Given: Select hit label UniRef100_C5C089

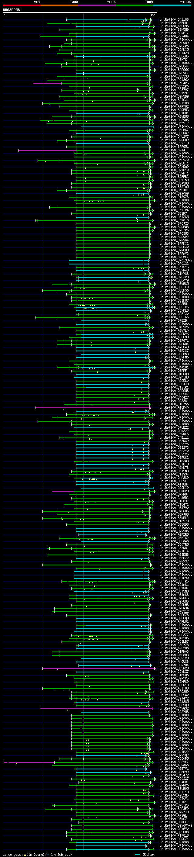Looking at the screenshot, I should pos(174,43).
